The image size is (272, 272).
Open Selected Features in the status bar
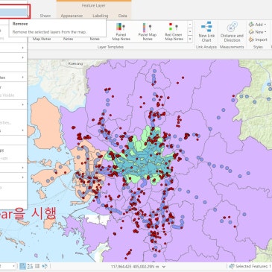click(x=250, y=266)
